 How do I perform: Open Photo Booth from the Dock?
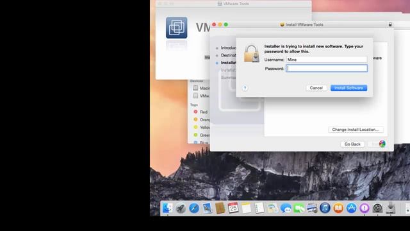click(312, 209)
